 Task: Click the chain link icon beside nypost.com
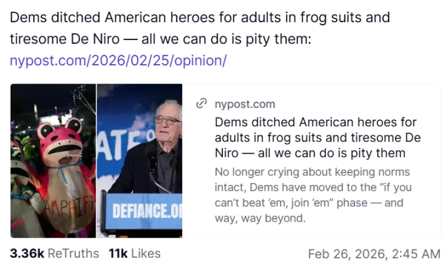(x=201, y=104)
